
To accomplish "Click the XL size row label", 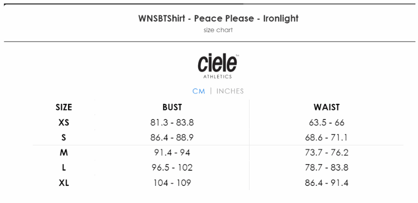I will coord(64,183).
